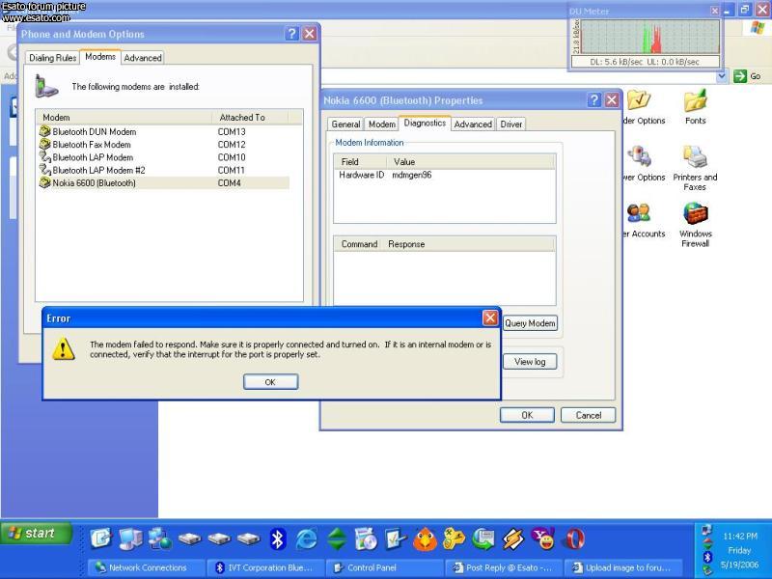
Task: Open Advanced tab in Phone and Modem Options
Action: 143,58
